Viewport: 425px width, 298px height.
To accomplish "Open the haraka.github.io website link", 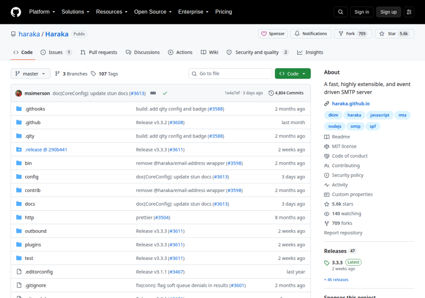I will (351, 103).
